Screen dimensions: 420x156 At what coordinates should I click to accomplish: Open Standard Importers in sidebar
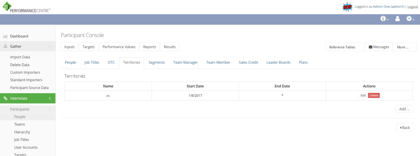pos(26,80)
